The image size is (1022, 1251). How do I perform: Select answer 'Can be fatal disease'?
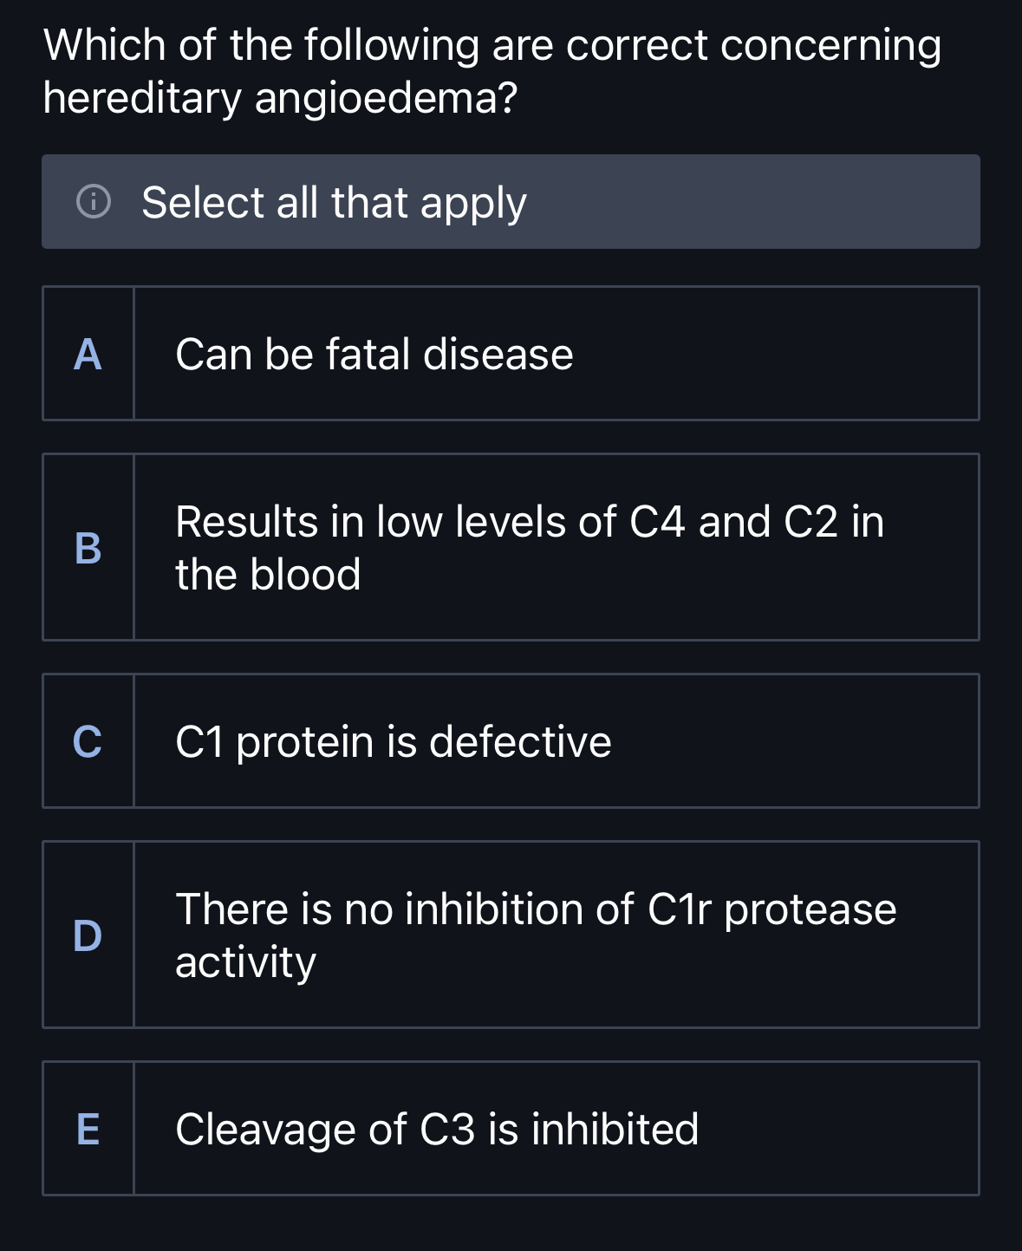point(556,354)
